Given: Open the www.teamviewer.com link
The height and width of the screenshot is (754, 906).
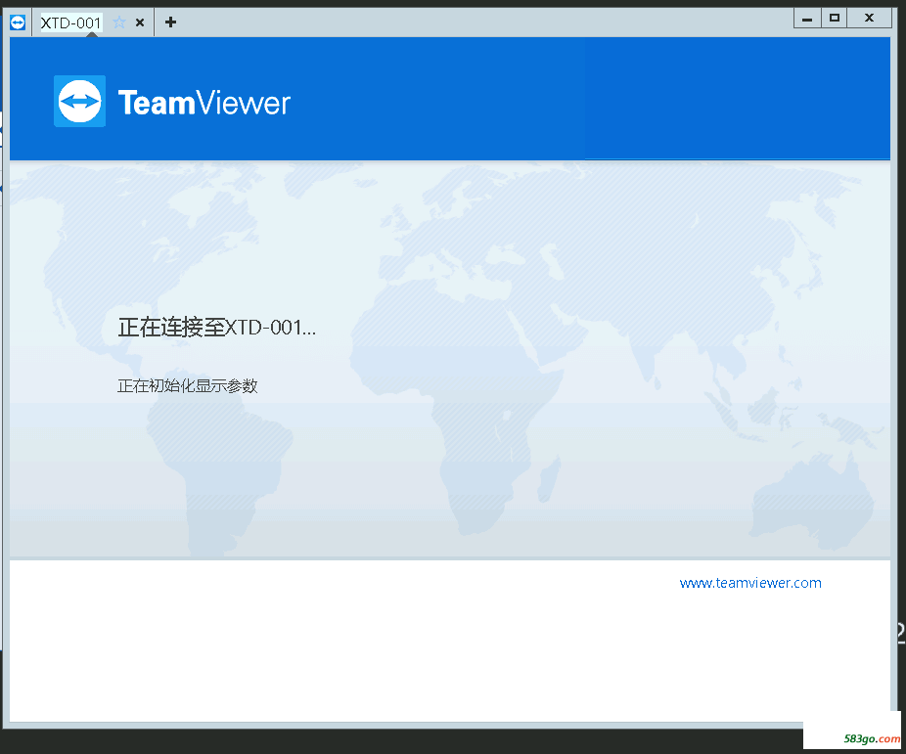Looking at the screenshot, I should (750, 583).
